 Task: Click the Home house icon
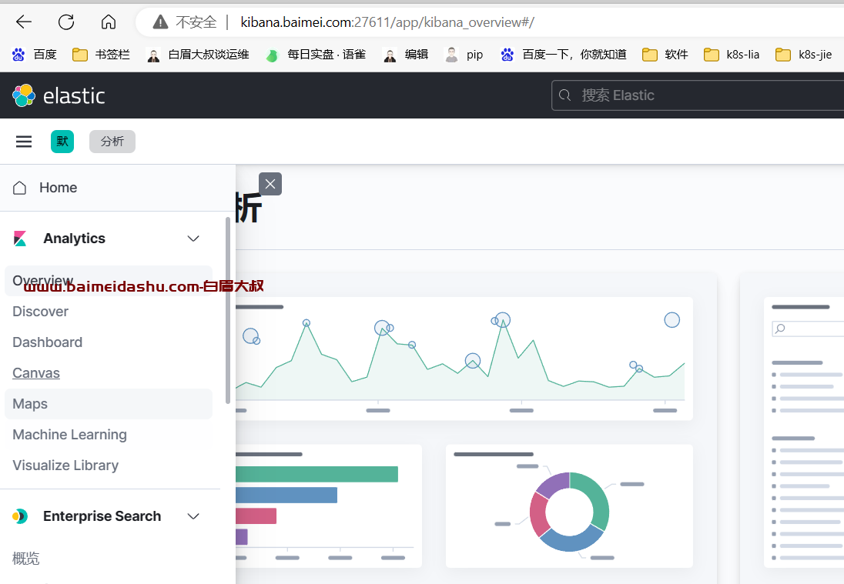tap(19, 188)
